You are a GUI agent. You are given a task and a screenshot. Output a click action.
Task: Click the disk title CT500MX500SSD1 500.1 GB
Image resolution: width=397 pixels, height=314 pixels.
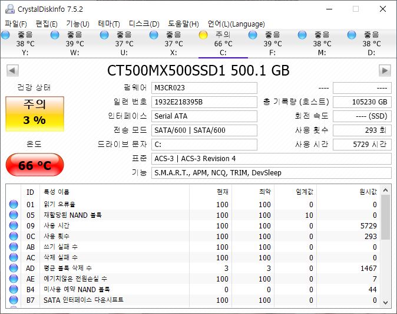pos(198,70)
